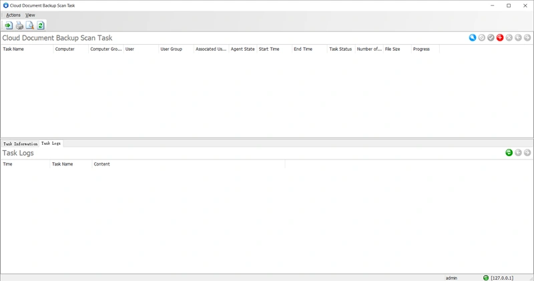This screenshot has width=534, height=281.
Task: Minimize the Cloud Document Backup window
Action: pos(493,5)
